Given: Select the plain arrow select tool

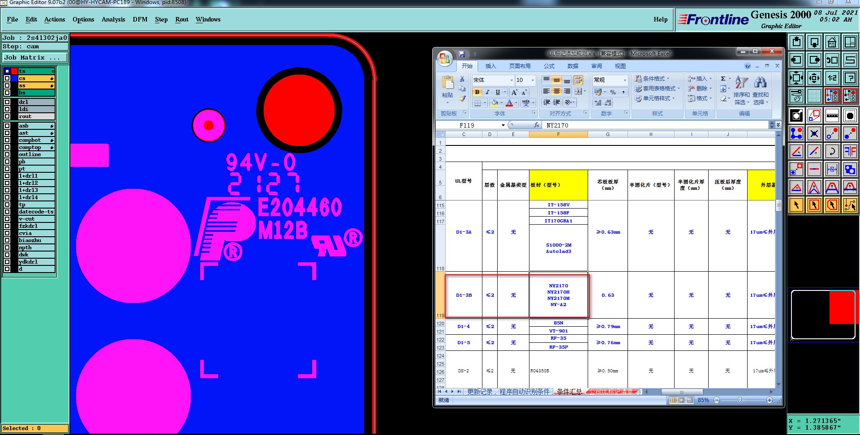Looking at the screenshot, I should [x=796, y=205].
